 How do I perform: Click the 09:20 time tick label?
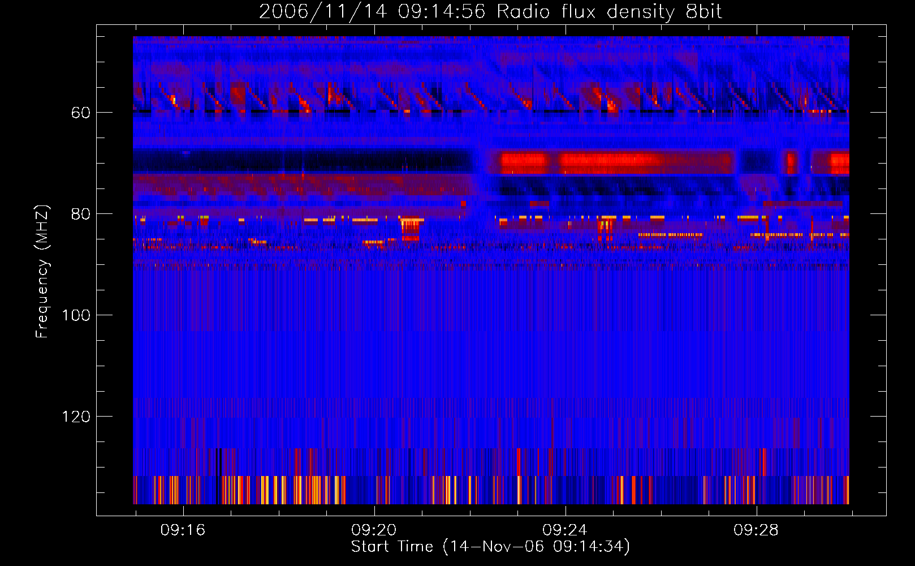click(374, 530)
